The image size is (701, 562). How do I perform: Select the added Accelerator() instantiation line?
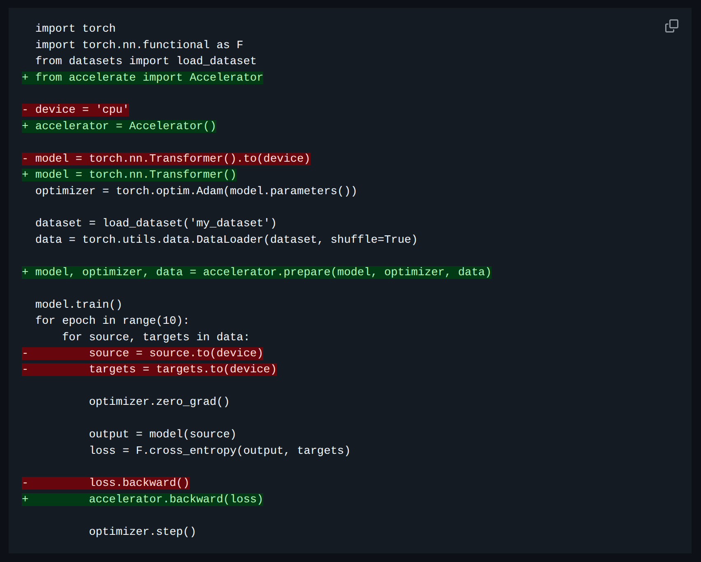tap(119, 125)
